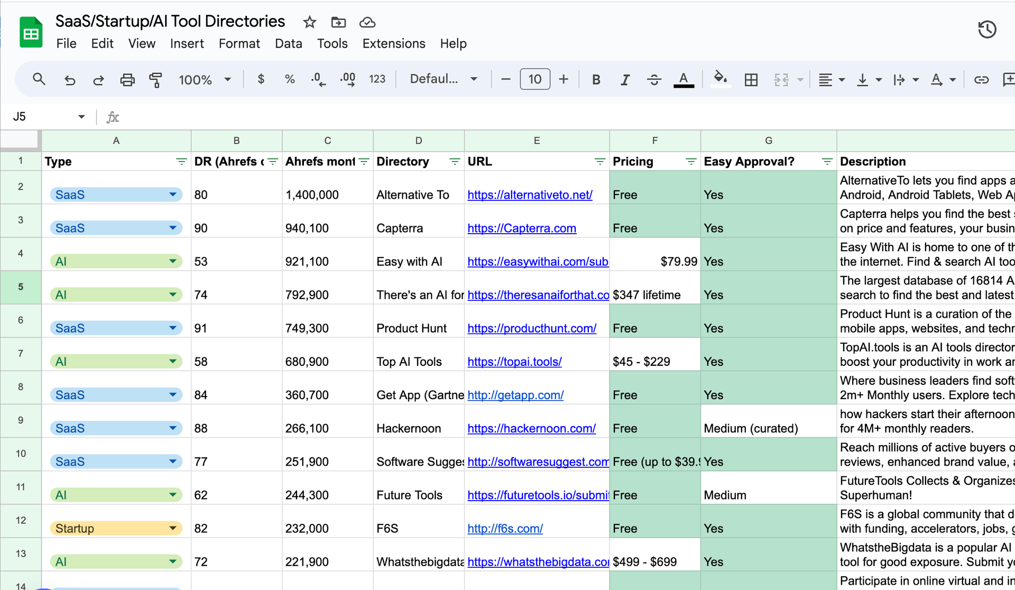Star this spreadsheet
This screenshot has height=590, width=1015.
coord(310,22)
